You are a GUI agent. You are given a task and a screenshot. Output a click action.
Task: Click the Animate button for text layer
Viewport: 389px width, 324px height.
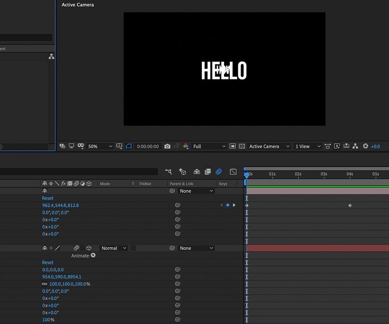pos(93,256)
